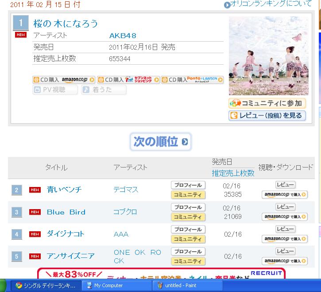Image resolution: width=321 pixels, height=292 pixels.
Task: Click the NEW badge under rank 1
Action: tap(21, 35)
